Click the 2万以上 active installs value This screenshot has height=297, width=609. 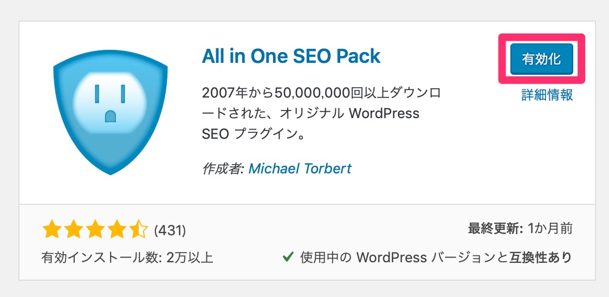pyautogui.click(x=189, y=257)
